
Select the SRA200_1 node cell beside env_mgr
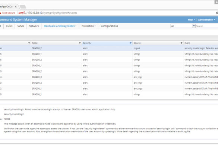[x=37, y=88]
